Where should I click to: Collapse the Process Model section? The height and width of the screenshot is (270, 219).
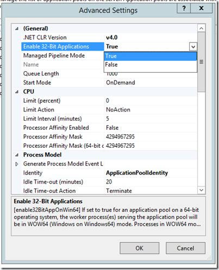pyautogui.click(x=17, y=155)
